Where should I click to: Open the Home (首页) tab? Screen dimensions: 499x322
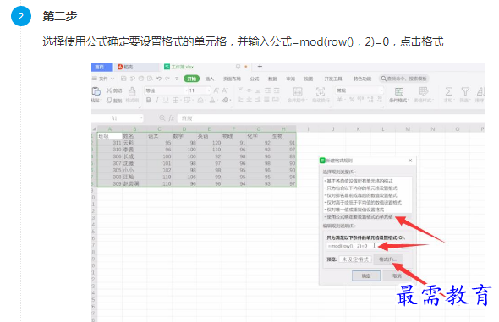(101, 67)
